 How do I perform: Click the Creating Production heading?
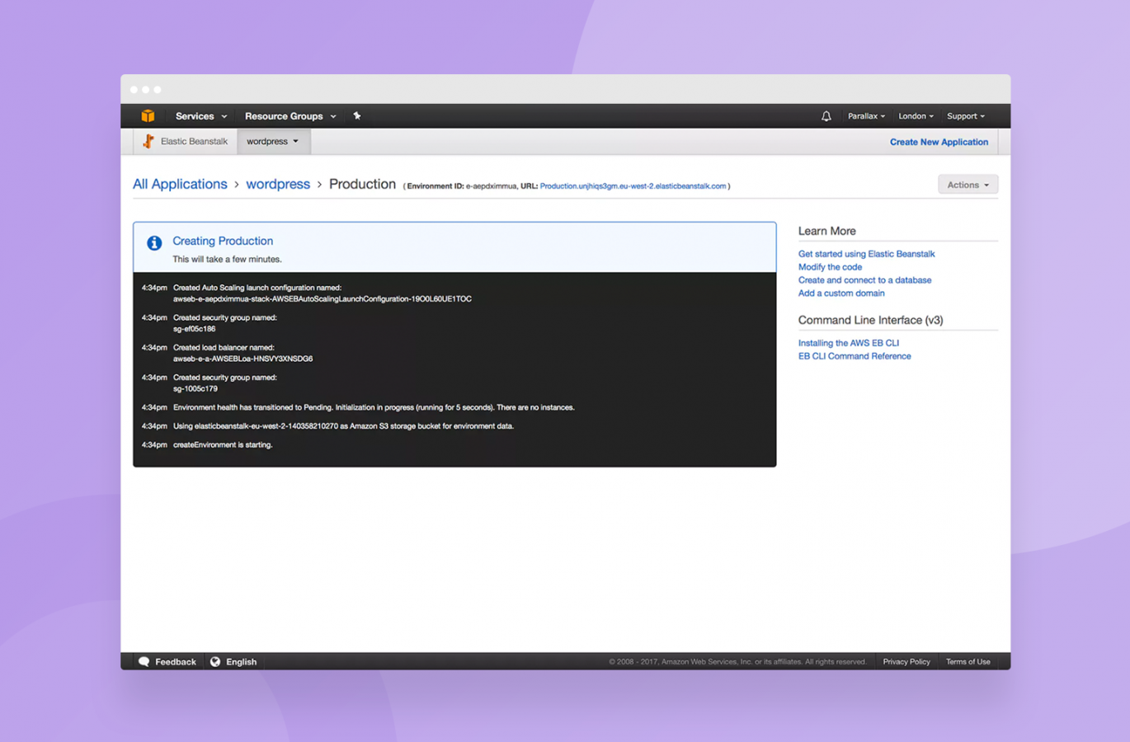223,241
